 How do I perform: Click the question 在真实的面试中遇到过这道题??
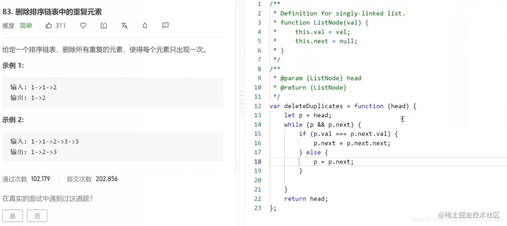tap(48, 199)
